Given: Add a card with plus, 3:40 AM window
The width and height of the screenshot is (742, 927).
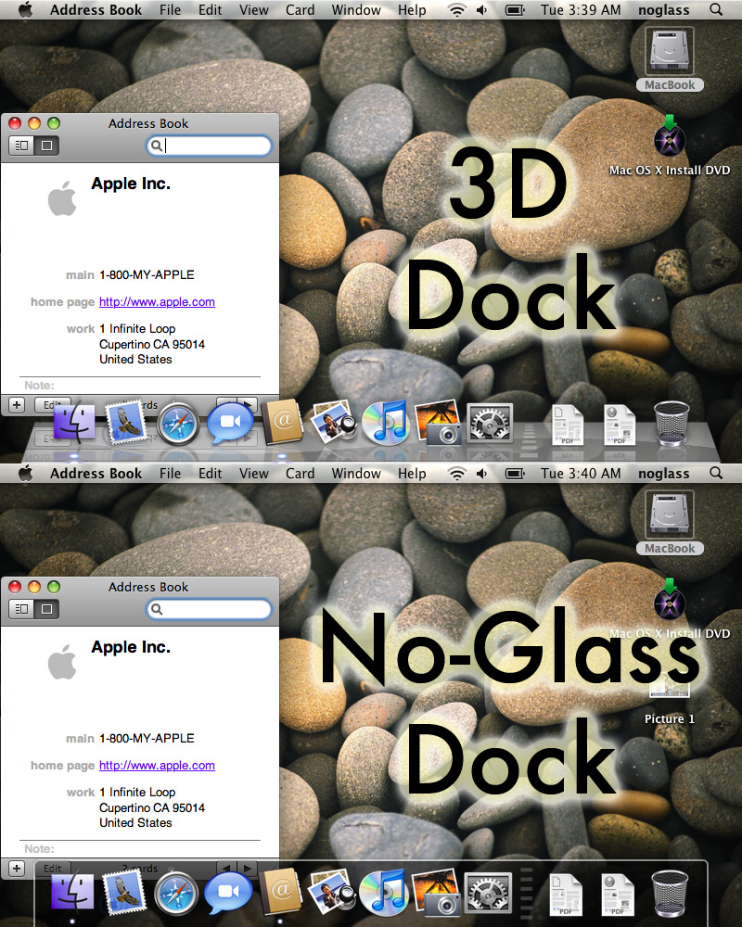Looking at the screenshot, I should 17,869.
